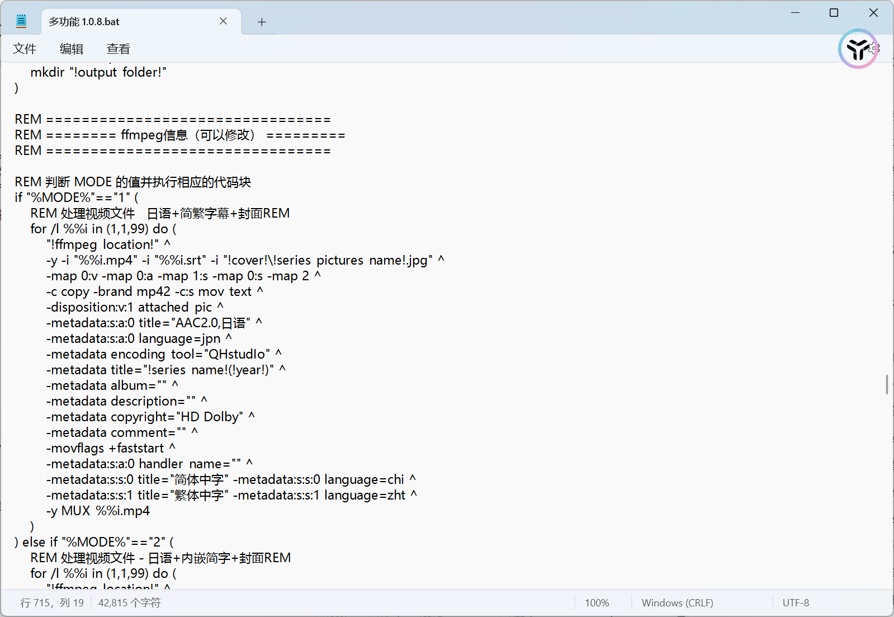Maximize the Notepad window
This screenshot has height=617, width=894.
click(x=834, y=12)
